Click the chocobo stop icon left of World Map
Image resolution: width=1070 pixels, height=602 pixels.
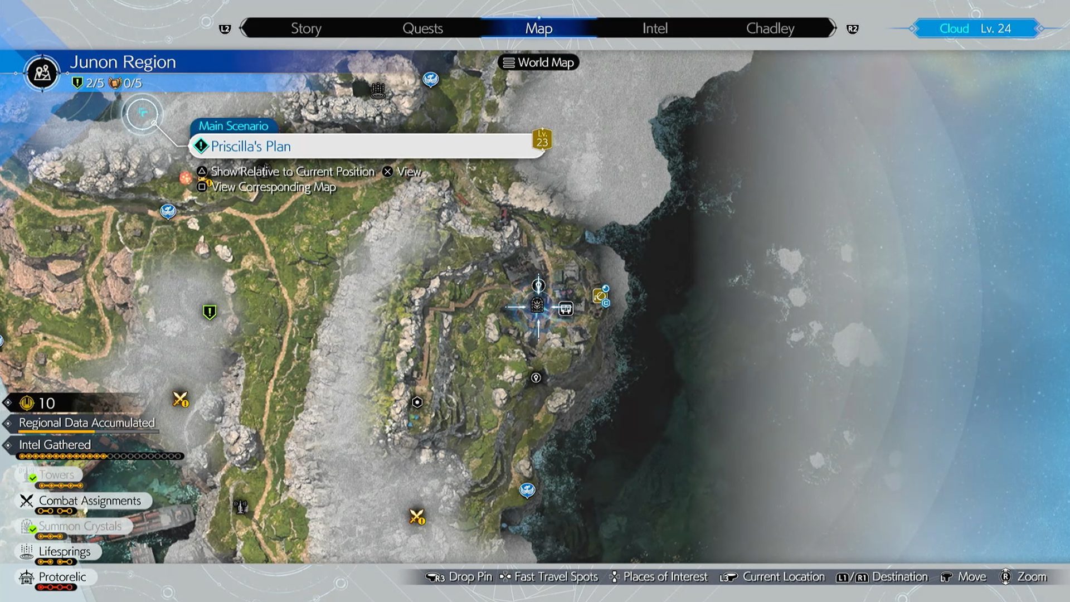pyautogui.click(x=430, y=80)
